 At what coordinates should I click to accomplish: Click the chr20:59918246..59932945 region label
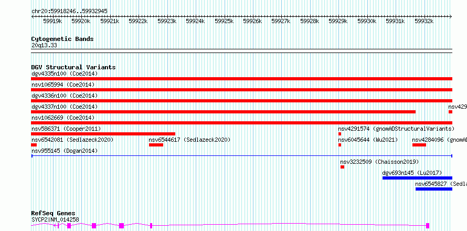click(x=69, y=11)
